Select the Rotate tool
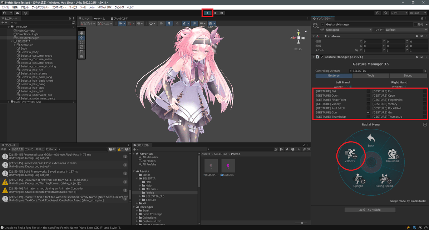Viewport: 429px width, 230px height. pyautogui.click(x=82, y=42)
